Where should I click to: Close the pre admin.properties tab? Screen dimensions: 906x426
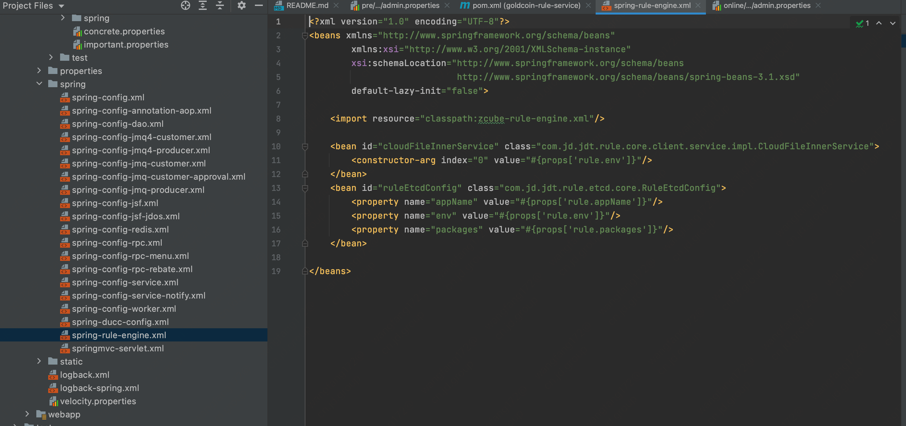click(x=447, y=5)
